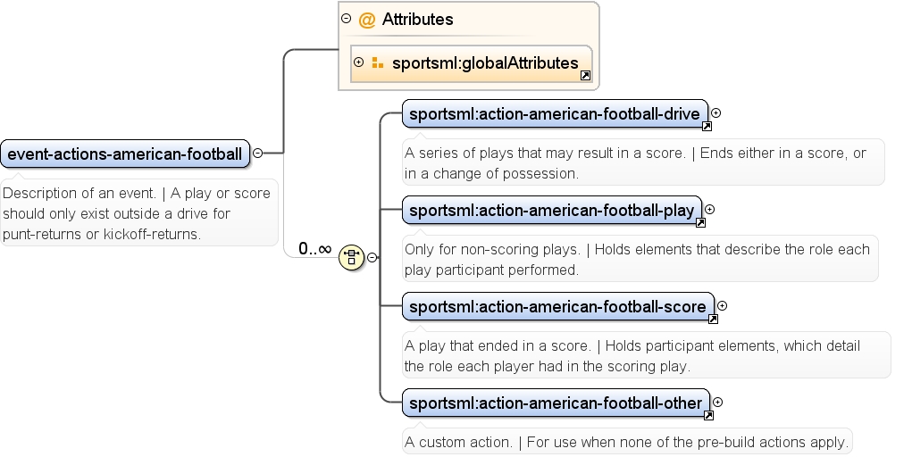Click reference arrow on globalAttributes box
This screenshot has height=457, width=912.
point(586,76)
